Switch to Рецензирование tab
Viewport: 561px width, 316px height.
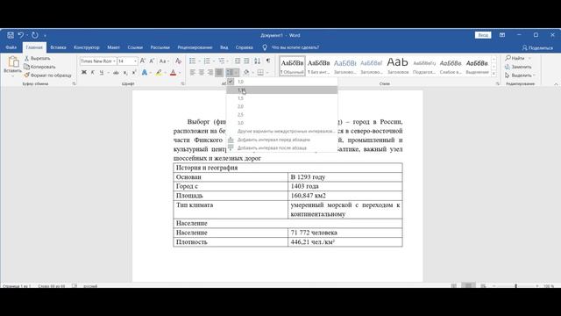pyautogui.click(x=195, y=47)
